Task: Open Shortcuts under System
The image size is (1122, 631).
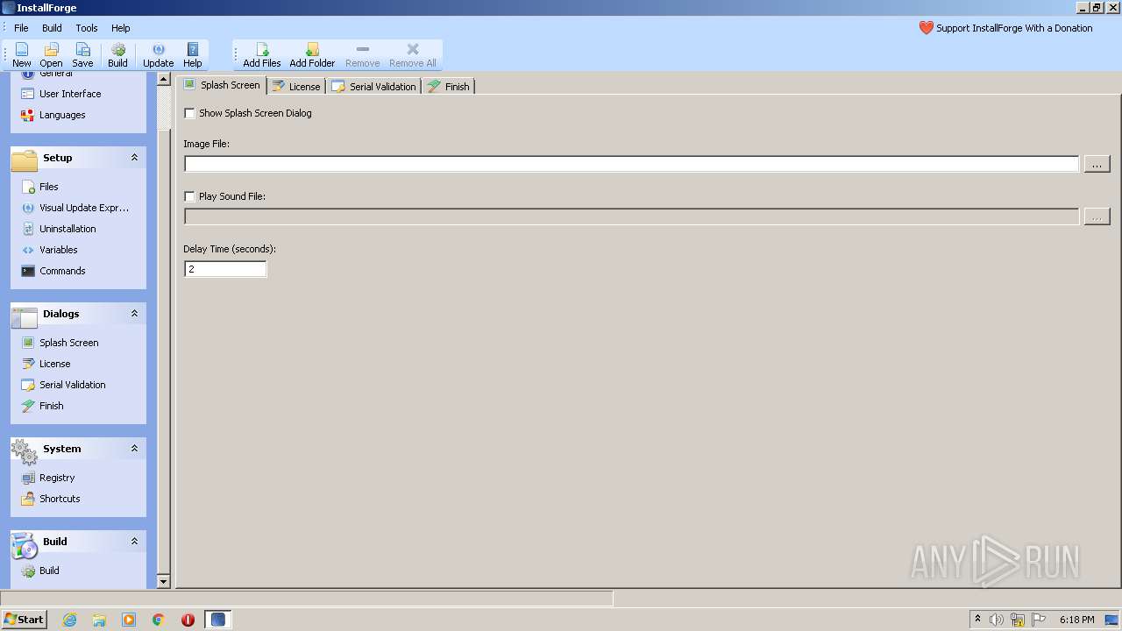Action: pos(51,499)
